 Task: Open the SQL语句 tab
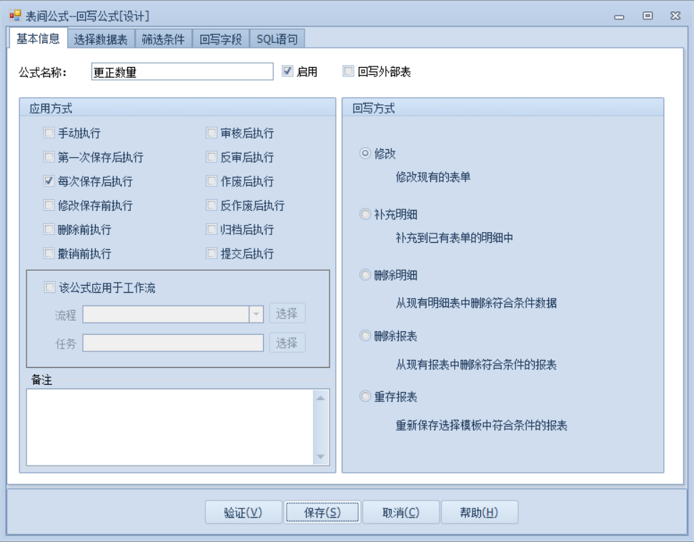click(277, 40)
